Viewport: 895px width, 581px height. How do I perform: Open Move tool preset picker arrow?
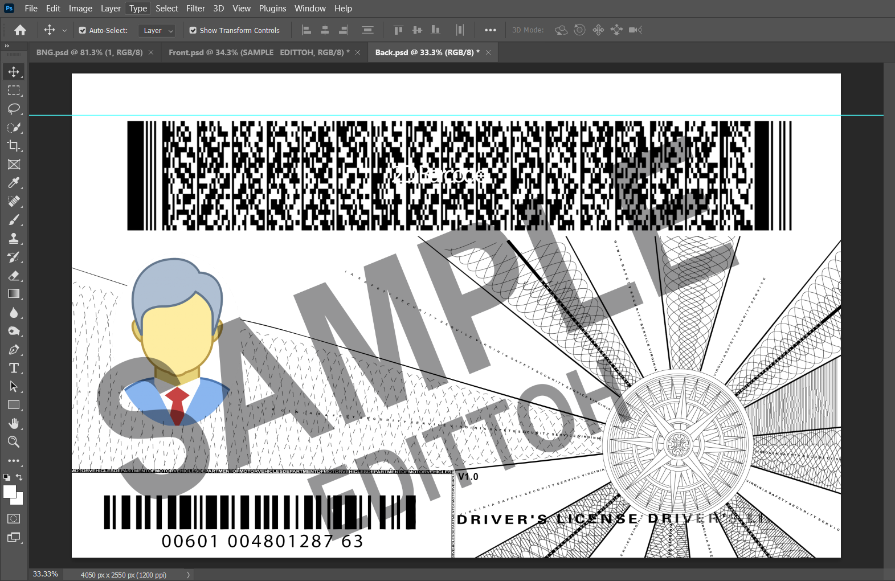click(x=64, y=31)
